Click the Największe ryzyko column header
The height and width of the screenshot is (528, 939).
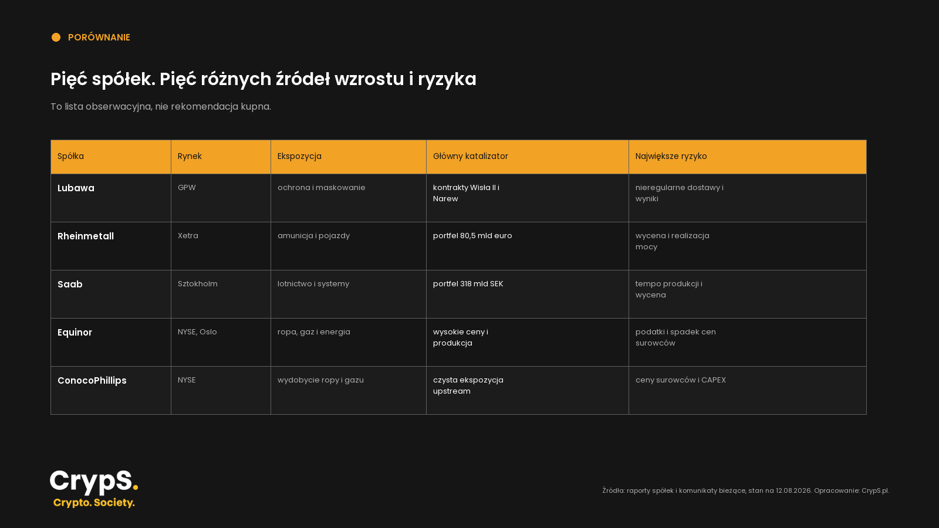pos(748,157)
